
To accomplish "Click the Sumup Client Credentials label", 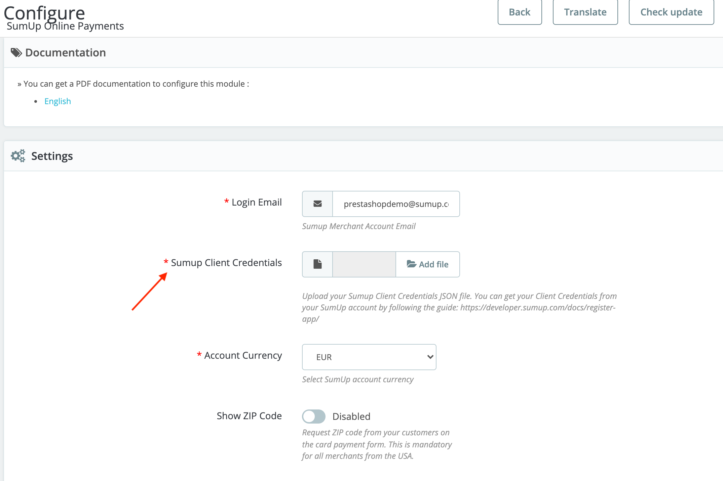I will 226,263.
